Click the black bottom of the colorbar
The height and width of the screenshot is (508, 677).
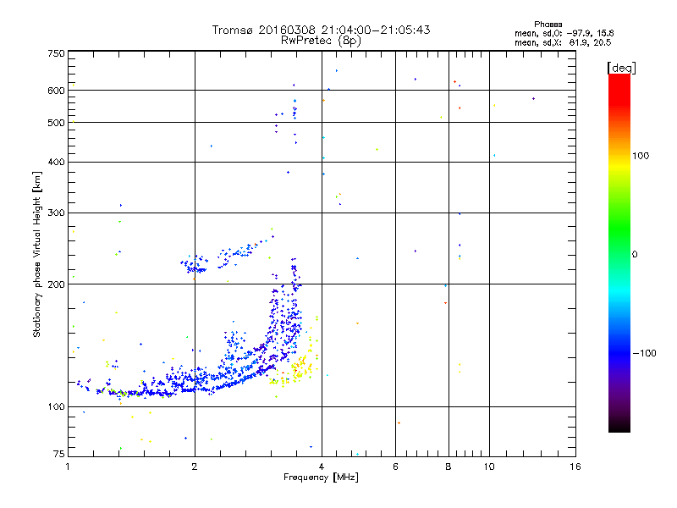pos(619,426)
